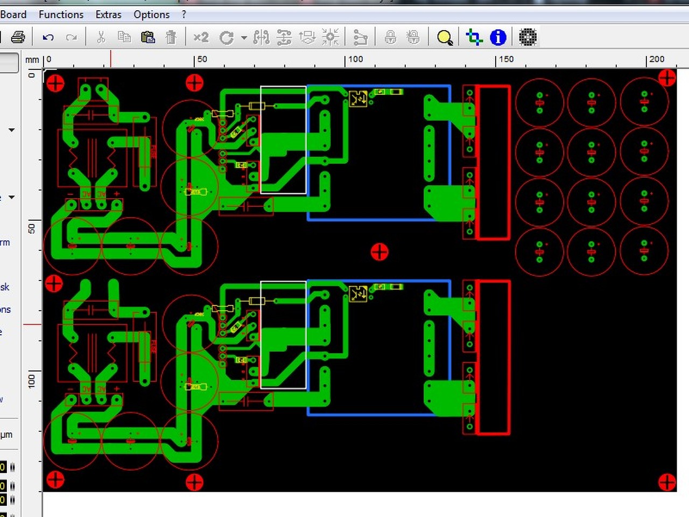Image resolution: width=689 pixels, height=517 pixels.
Task: Click the Redo arrow icon
Action: (71, 37)
